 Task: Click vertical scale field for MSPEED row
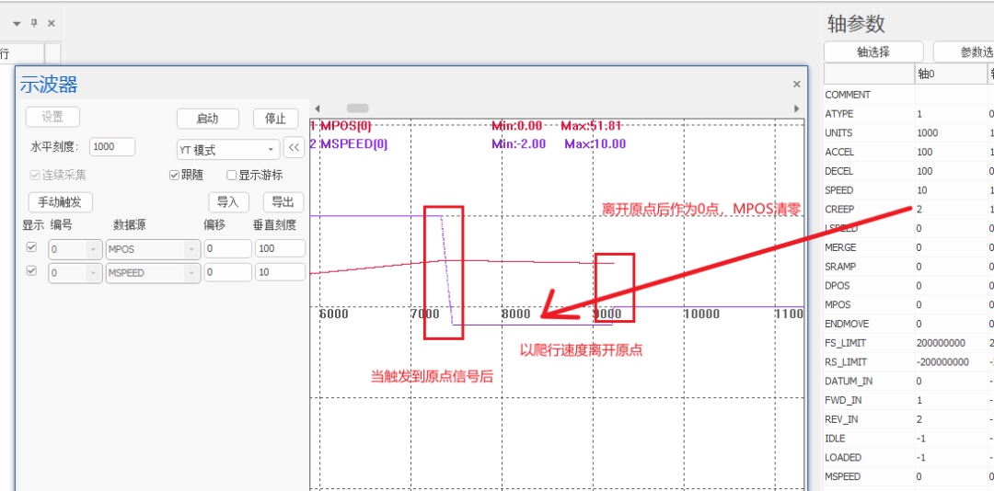click(x=280, y=272)
